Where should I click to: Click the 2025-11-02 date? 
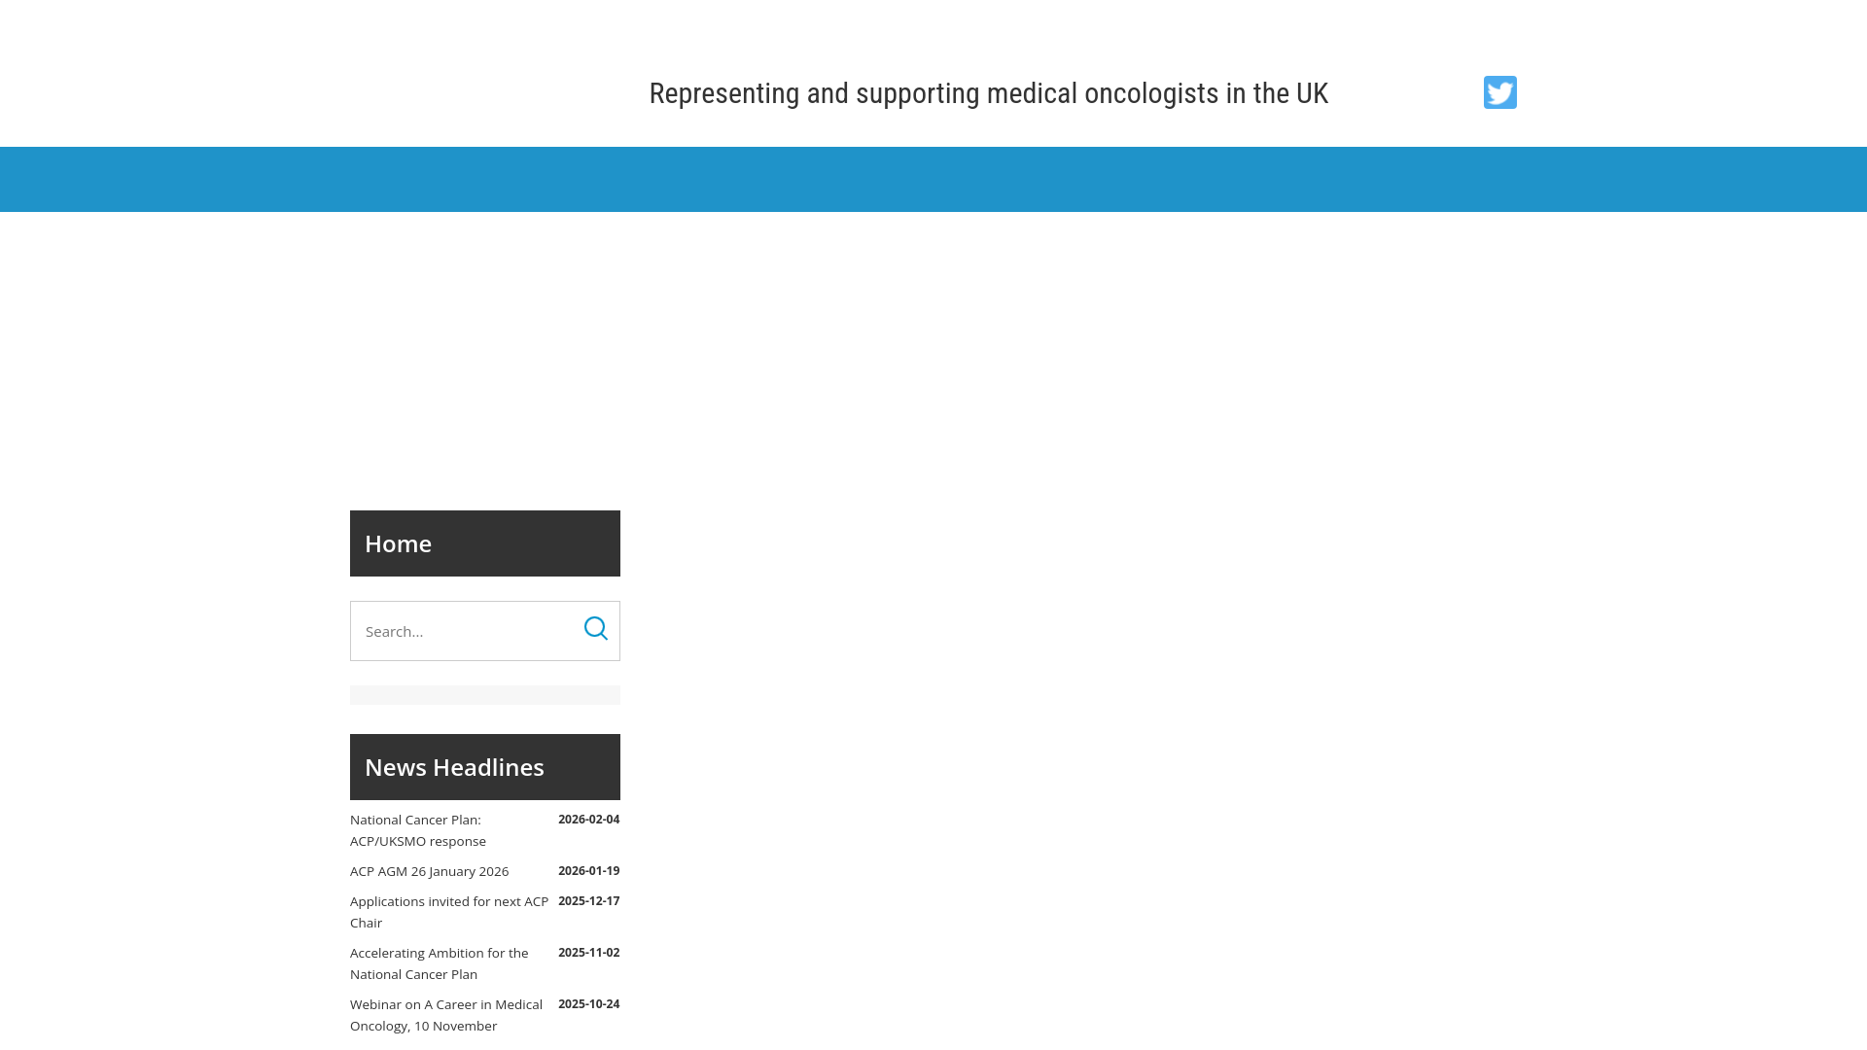588,953
